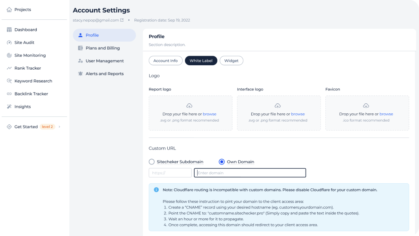Click the Insights wand icon
Image resolution: width=419 pixels, height=236 pixels.
(x=9, y=107)
